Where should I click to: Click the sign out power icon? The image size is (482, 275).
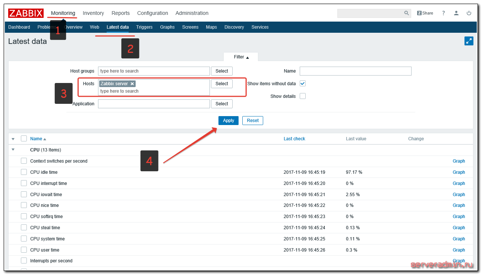[x=469, y=13]
